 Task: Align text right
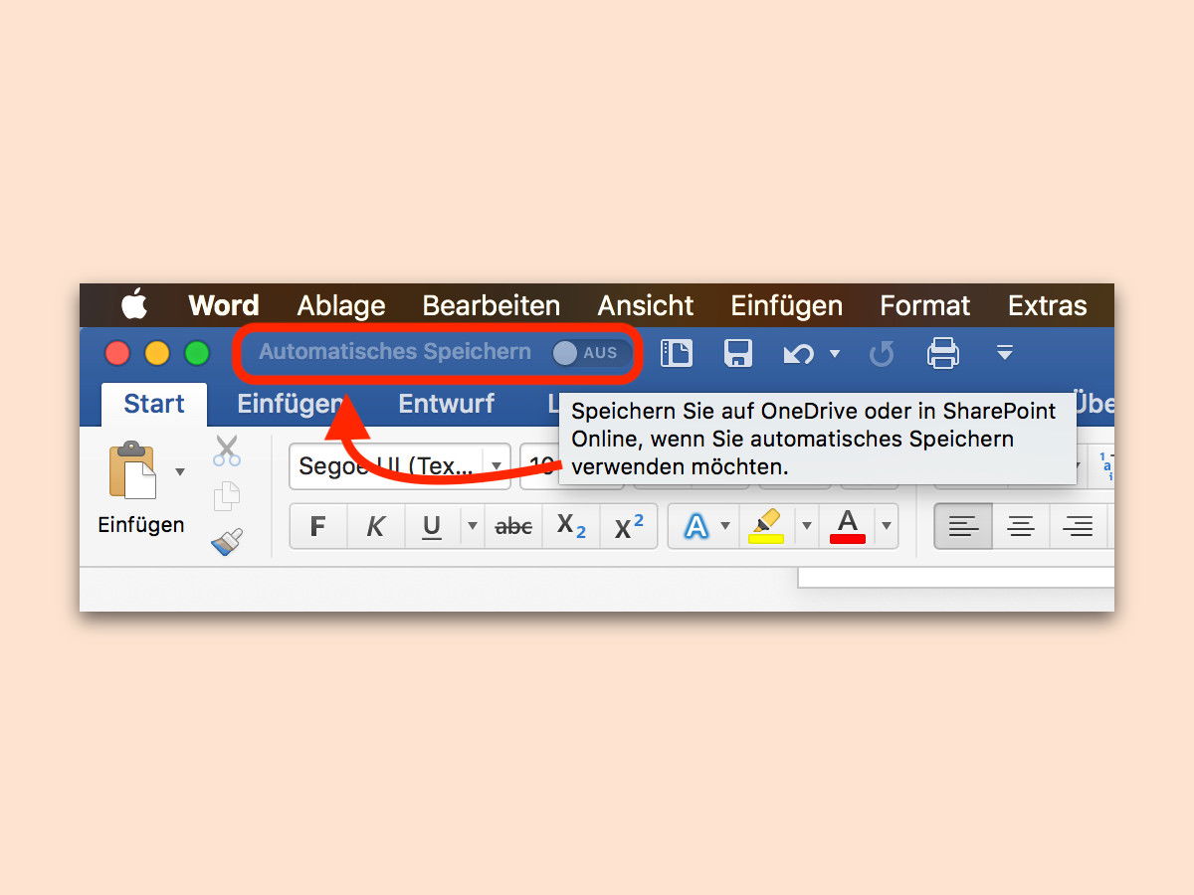coord(1079,526)
